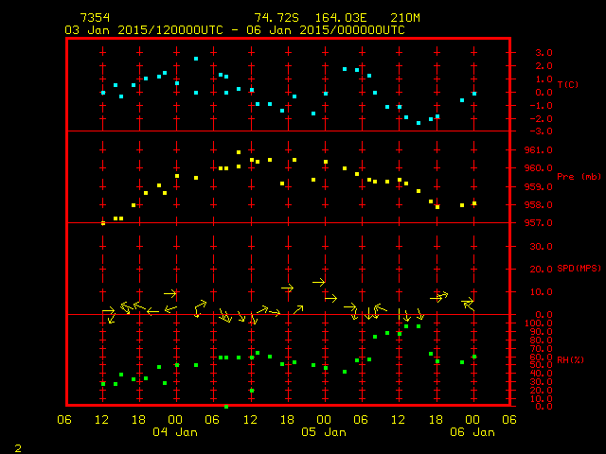Select the latitude value 74.72S
Image resolution: width=606 pixels, height=454 pixels.
pyautogui.click(x=274, y=18)
